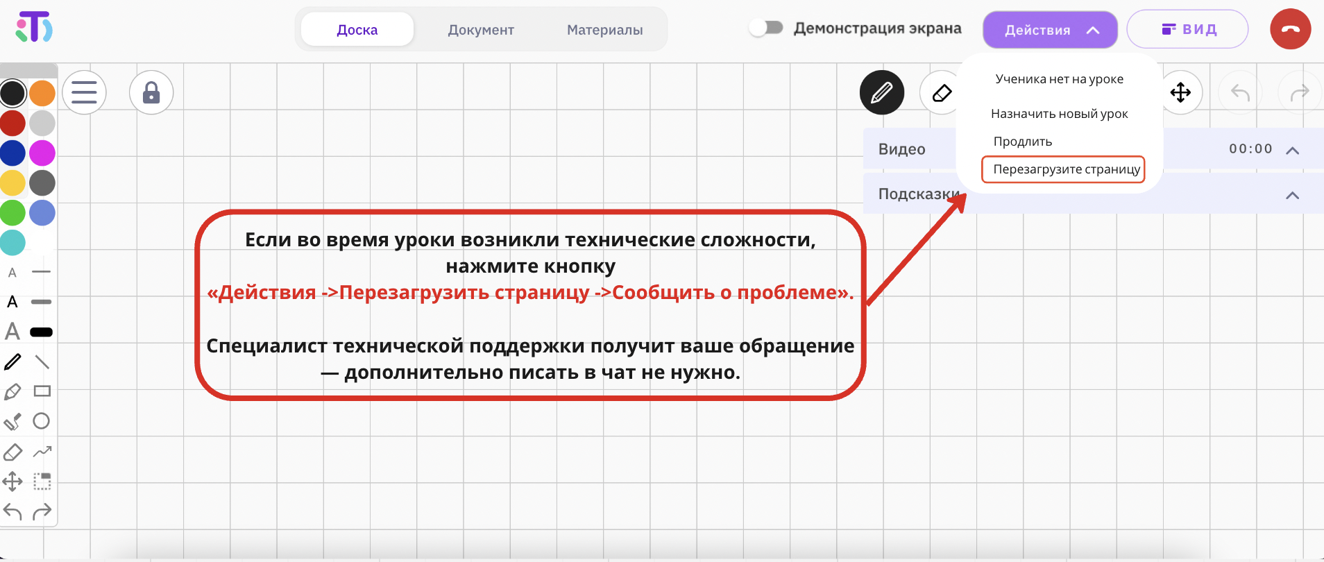Choose thick line thickness
Viewport: 1324px width, 562px height.
click(42, 332)
